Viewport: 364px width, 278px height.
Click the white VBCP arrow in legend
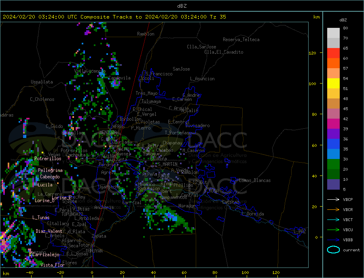(333, 199)
